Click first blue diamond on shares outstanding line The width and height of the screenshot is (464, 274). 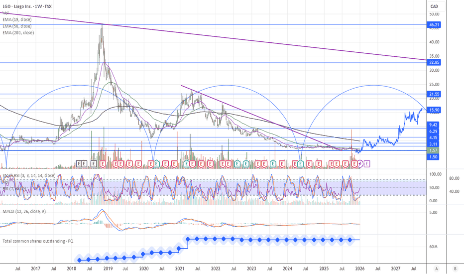80,260
